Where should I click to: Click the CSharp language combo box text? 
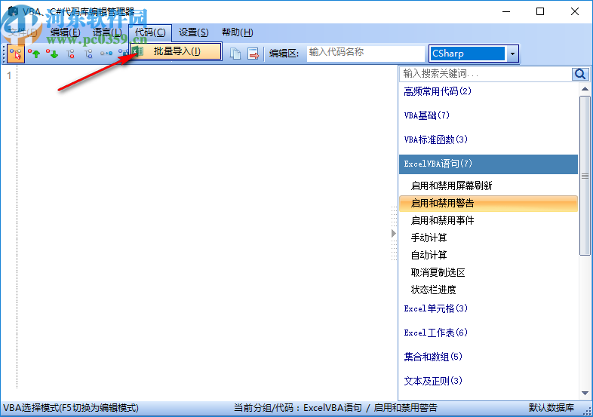pyautogui.click(x=468, y=54)
